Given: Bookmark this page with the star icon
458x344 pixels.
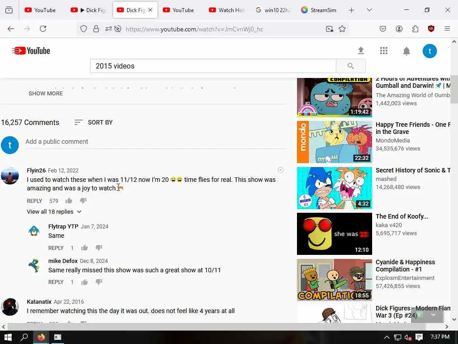Looking at the screenshot, I should click(x=342, y=29).
